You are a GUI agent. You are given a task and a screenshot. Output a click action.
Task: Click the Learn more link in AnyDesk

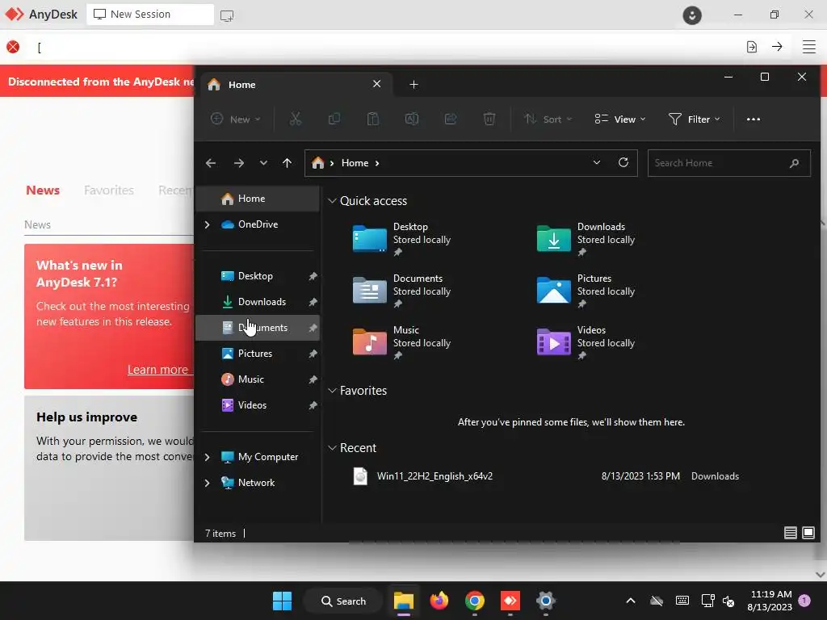click(157, 370)
